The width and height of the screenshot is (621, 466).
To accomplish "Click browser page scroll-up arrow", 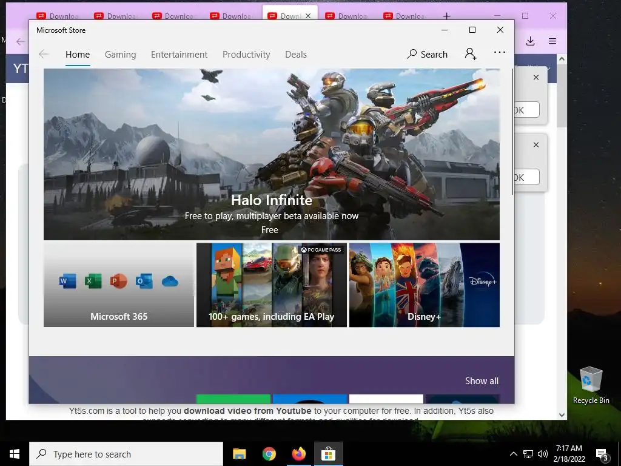I will pos(562,59).
